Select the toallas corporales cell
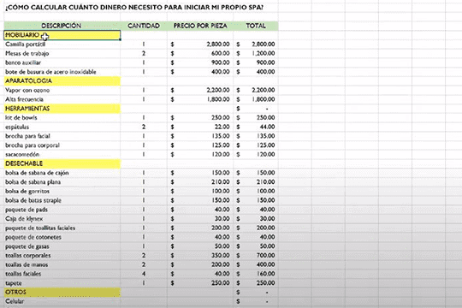 click(x=62, y=255)
